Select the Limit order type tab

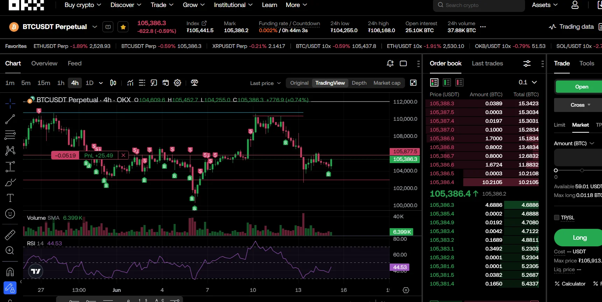559,125
